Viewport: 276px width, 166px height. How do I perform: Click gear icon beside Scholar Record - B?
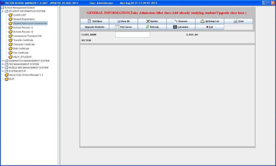10,32
